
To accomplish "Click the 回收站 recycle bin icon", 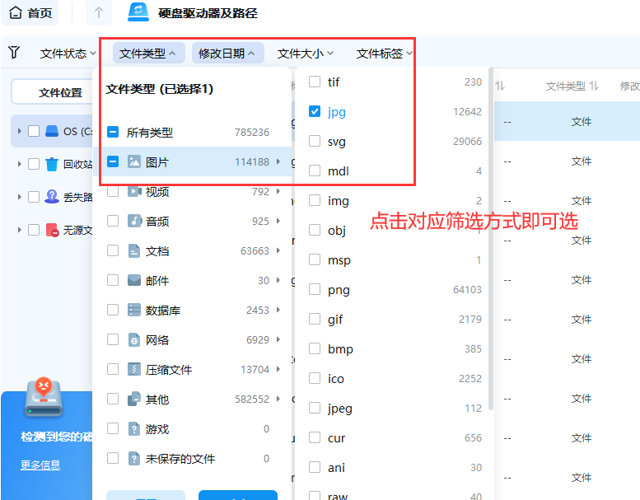I will coord(52,164).
